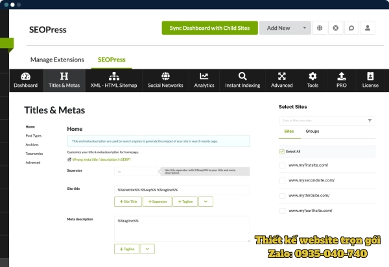Expand the Add New dropdown arrow
The width and height of the screenshot is (389, 267).
(x=305, y=28)
